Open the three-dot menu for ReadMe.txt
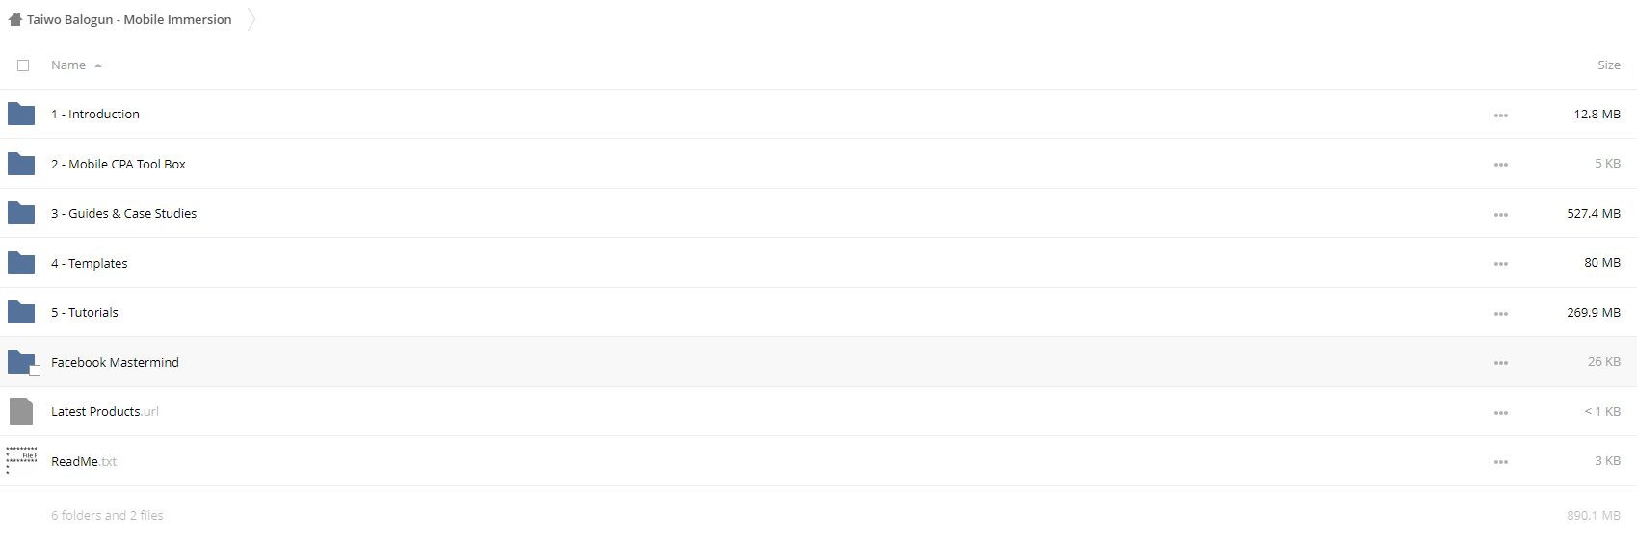Image resolution: width=1637 pixels, height=543 pixels. click(x=1501, y=462)
